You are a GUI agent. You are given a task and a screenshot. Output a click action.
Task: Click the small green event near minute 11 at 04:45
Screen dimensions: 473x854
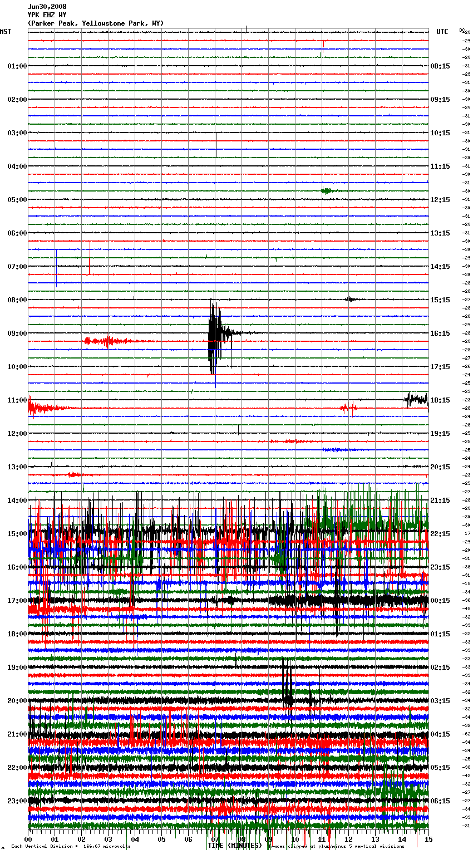tap(327, 191)
